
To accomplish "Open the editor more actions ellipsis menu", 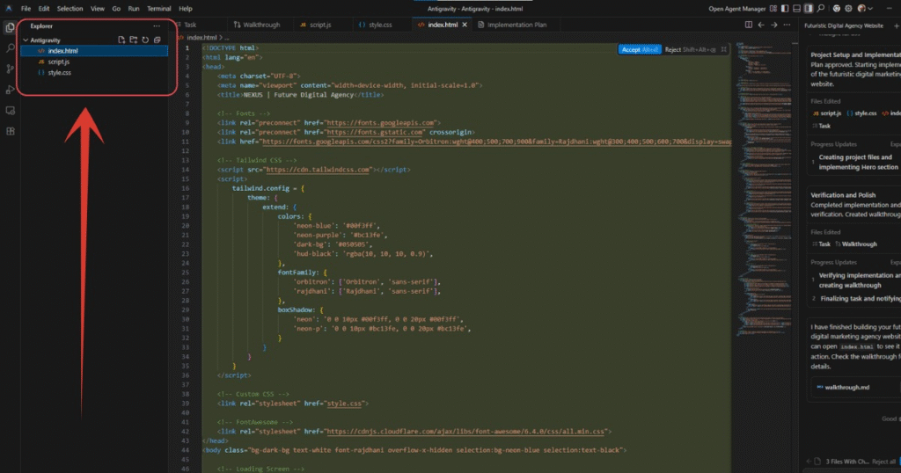I will (x=786, y=25).
